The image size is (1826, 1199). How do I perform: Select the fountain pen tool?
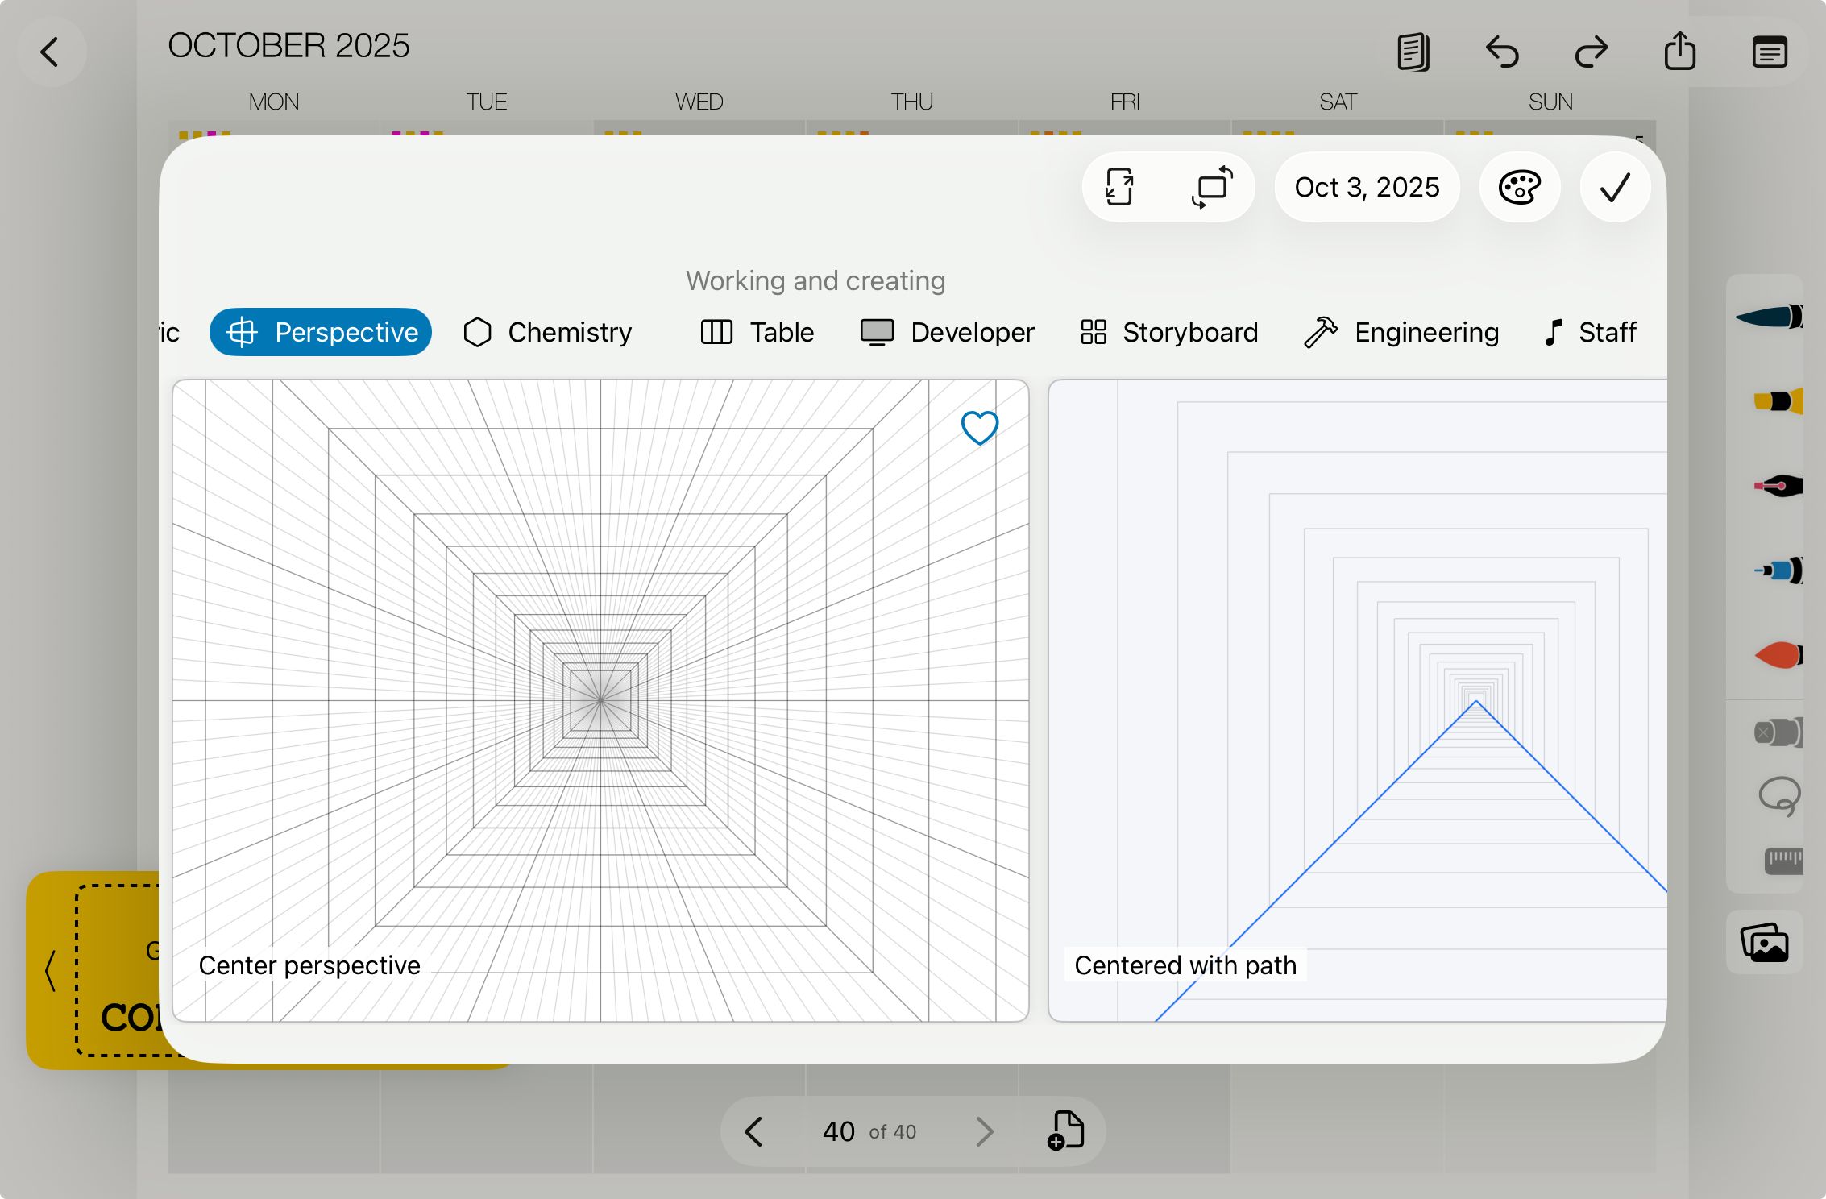click(1778, 485)
